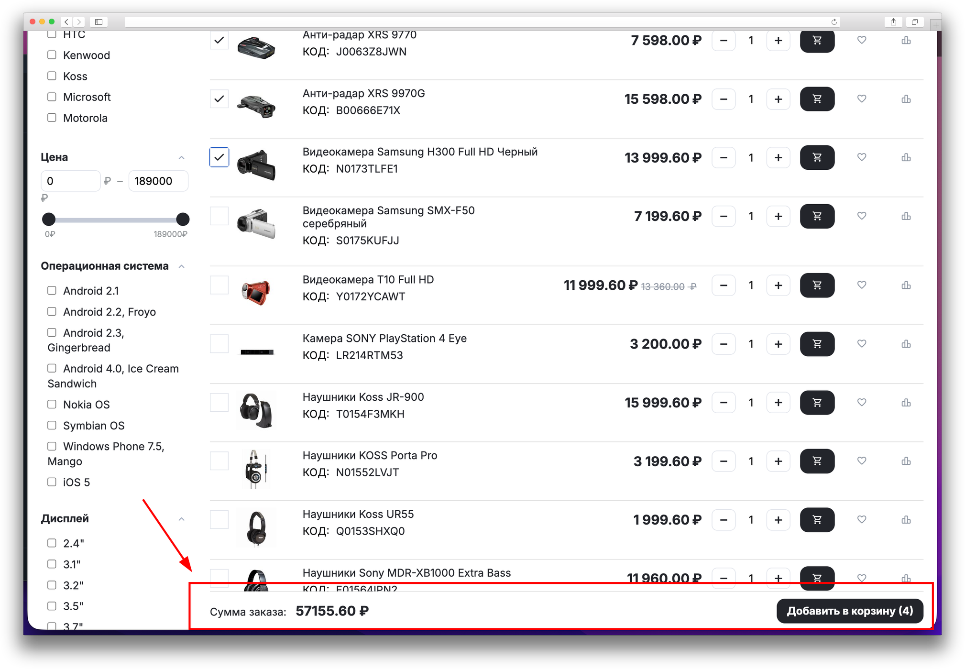Viewport: 965px width, 669px height.
Task: Uncheck Видеокамера Samsung H300 selection checkbox
Action: (219, 157)
